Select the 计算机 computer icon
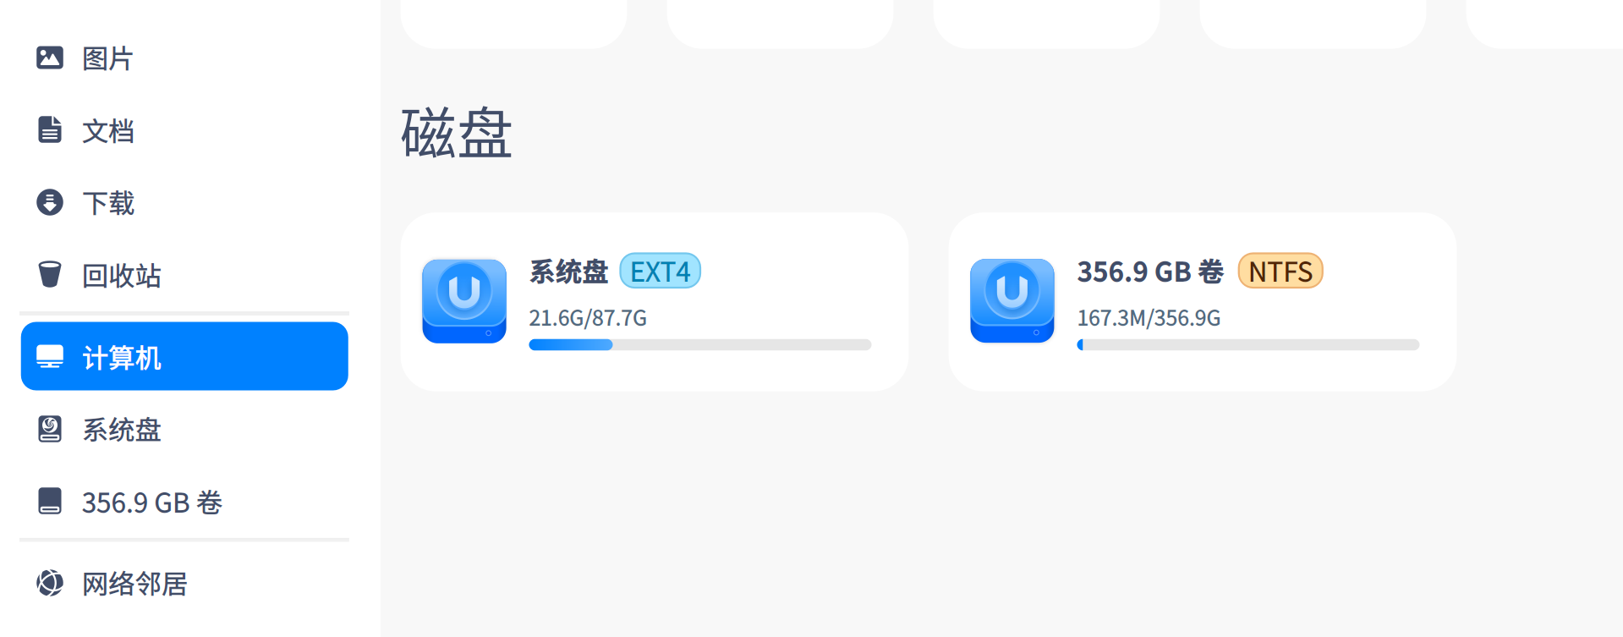This screenshot has width=1623, height=637. pyautogui.click(x=50, y=356)
